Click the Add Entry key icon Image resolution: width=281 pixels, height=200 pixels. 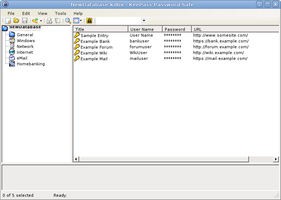35,21
